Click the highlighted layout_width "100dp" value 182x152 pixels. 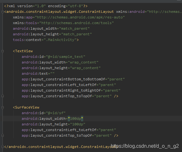click(x=75, y=119)
